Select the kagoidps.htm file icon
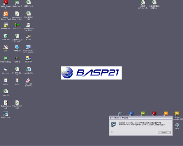This screenshot has width=183, height=146. pyautogui.click(x=28, y=69)
